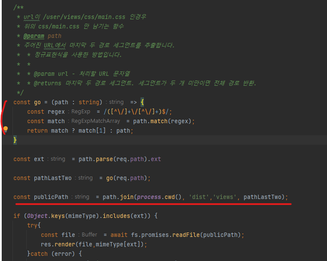The width and height of the screenshot is (327, 261).
Task: Click the closing brace of go function
Action: pyautogui.click(x=15, y=140)
